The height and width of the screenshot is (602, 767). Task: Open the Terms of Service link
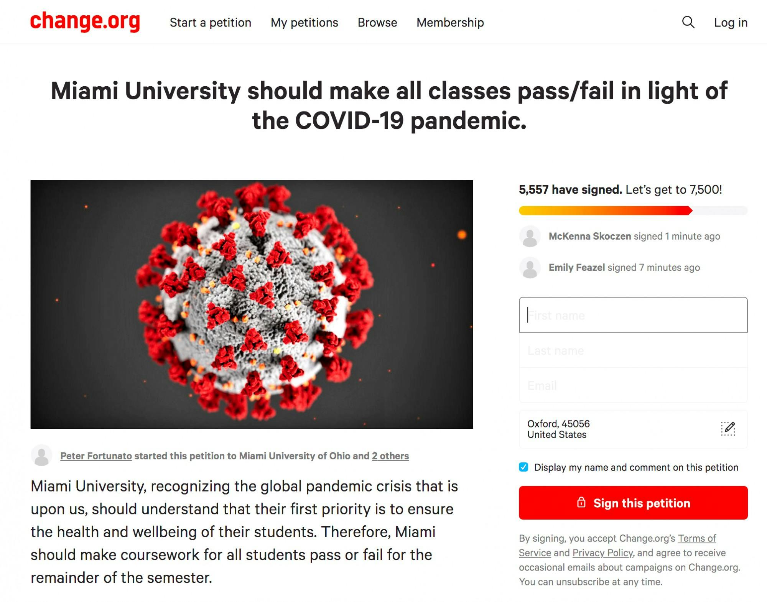point(696,538)
